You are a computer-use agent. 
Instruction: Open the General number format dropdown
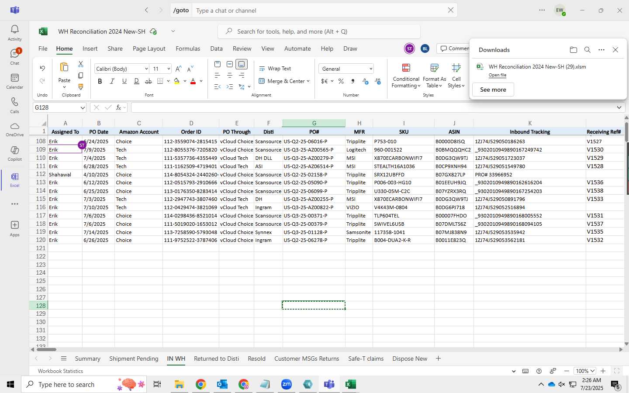(x=371, y=69)
